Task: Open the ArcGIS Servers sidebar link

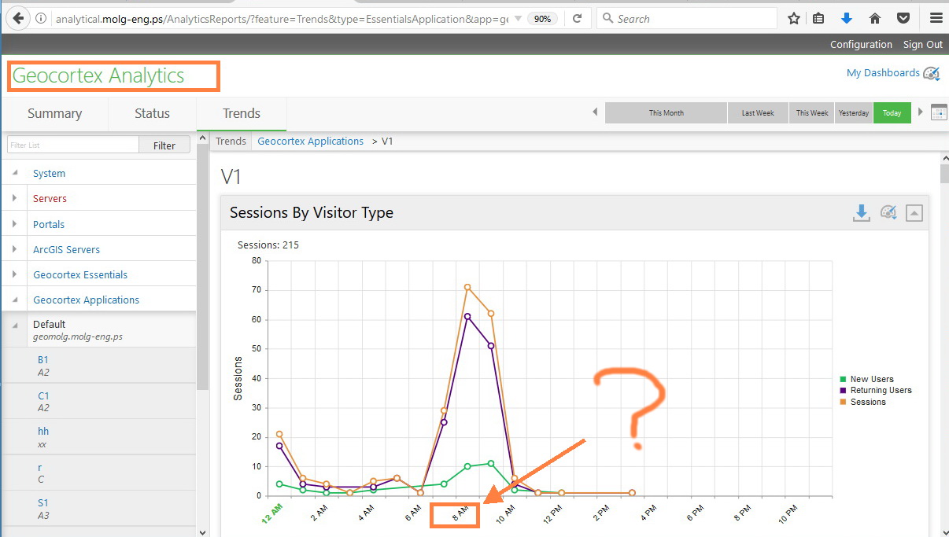Action: [x=66, y=249]
